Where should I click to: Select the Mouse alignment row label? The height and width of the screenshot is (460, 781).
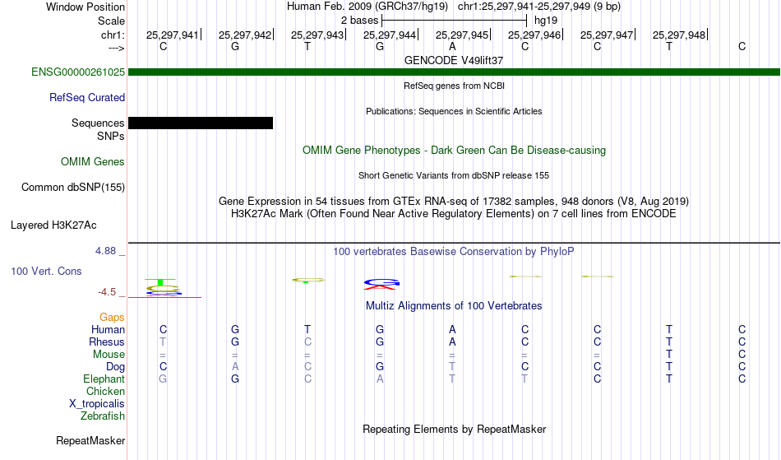109,355
